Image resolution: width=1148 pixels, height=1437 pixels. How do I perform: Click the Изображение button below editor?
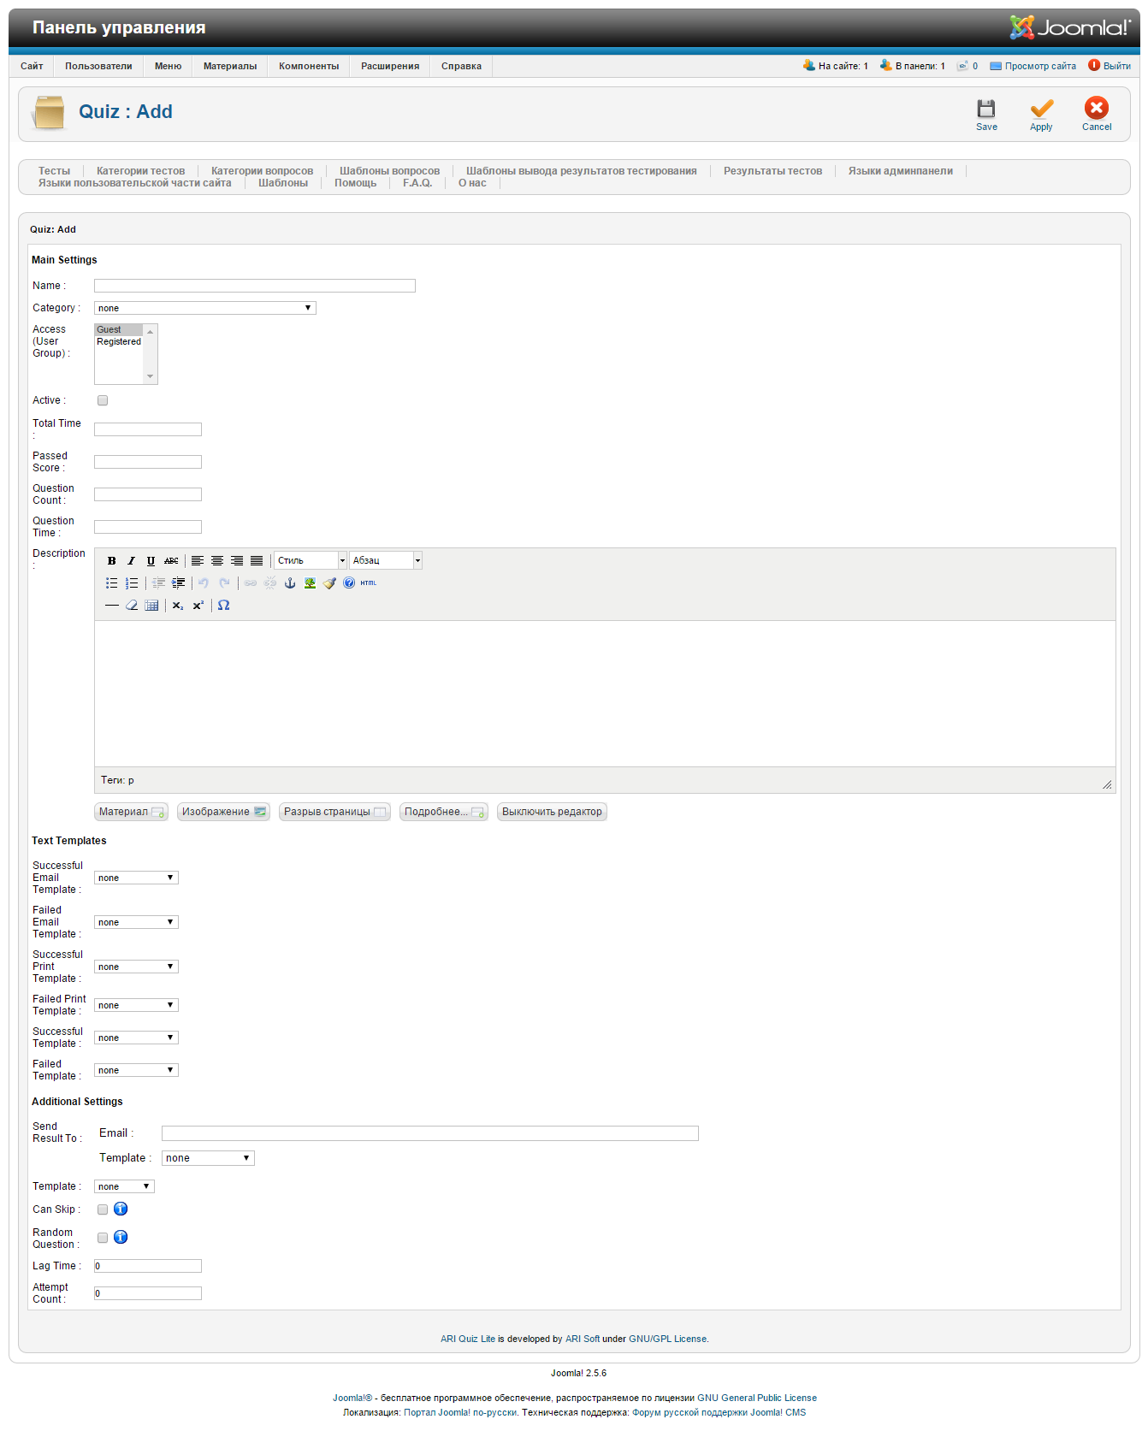223,812
